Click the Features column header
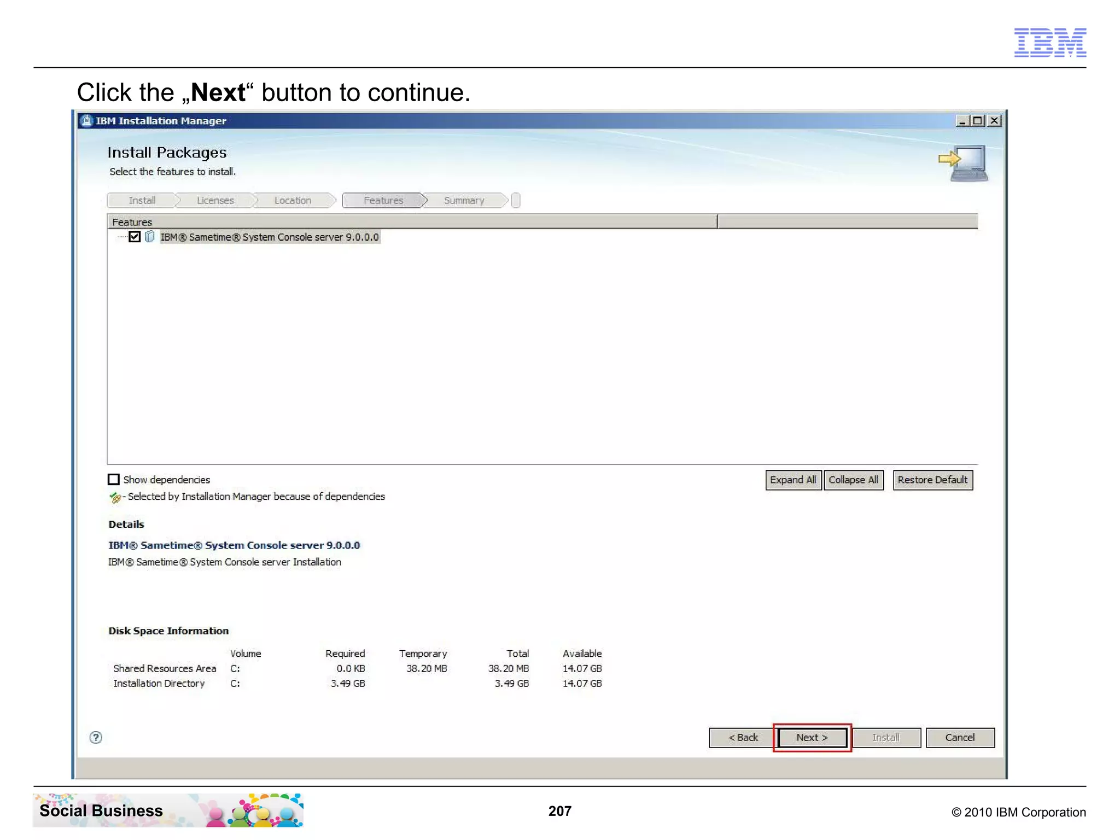The image size is (1120, 840). pyautogui.click(x=412, y=221)
